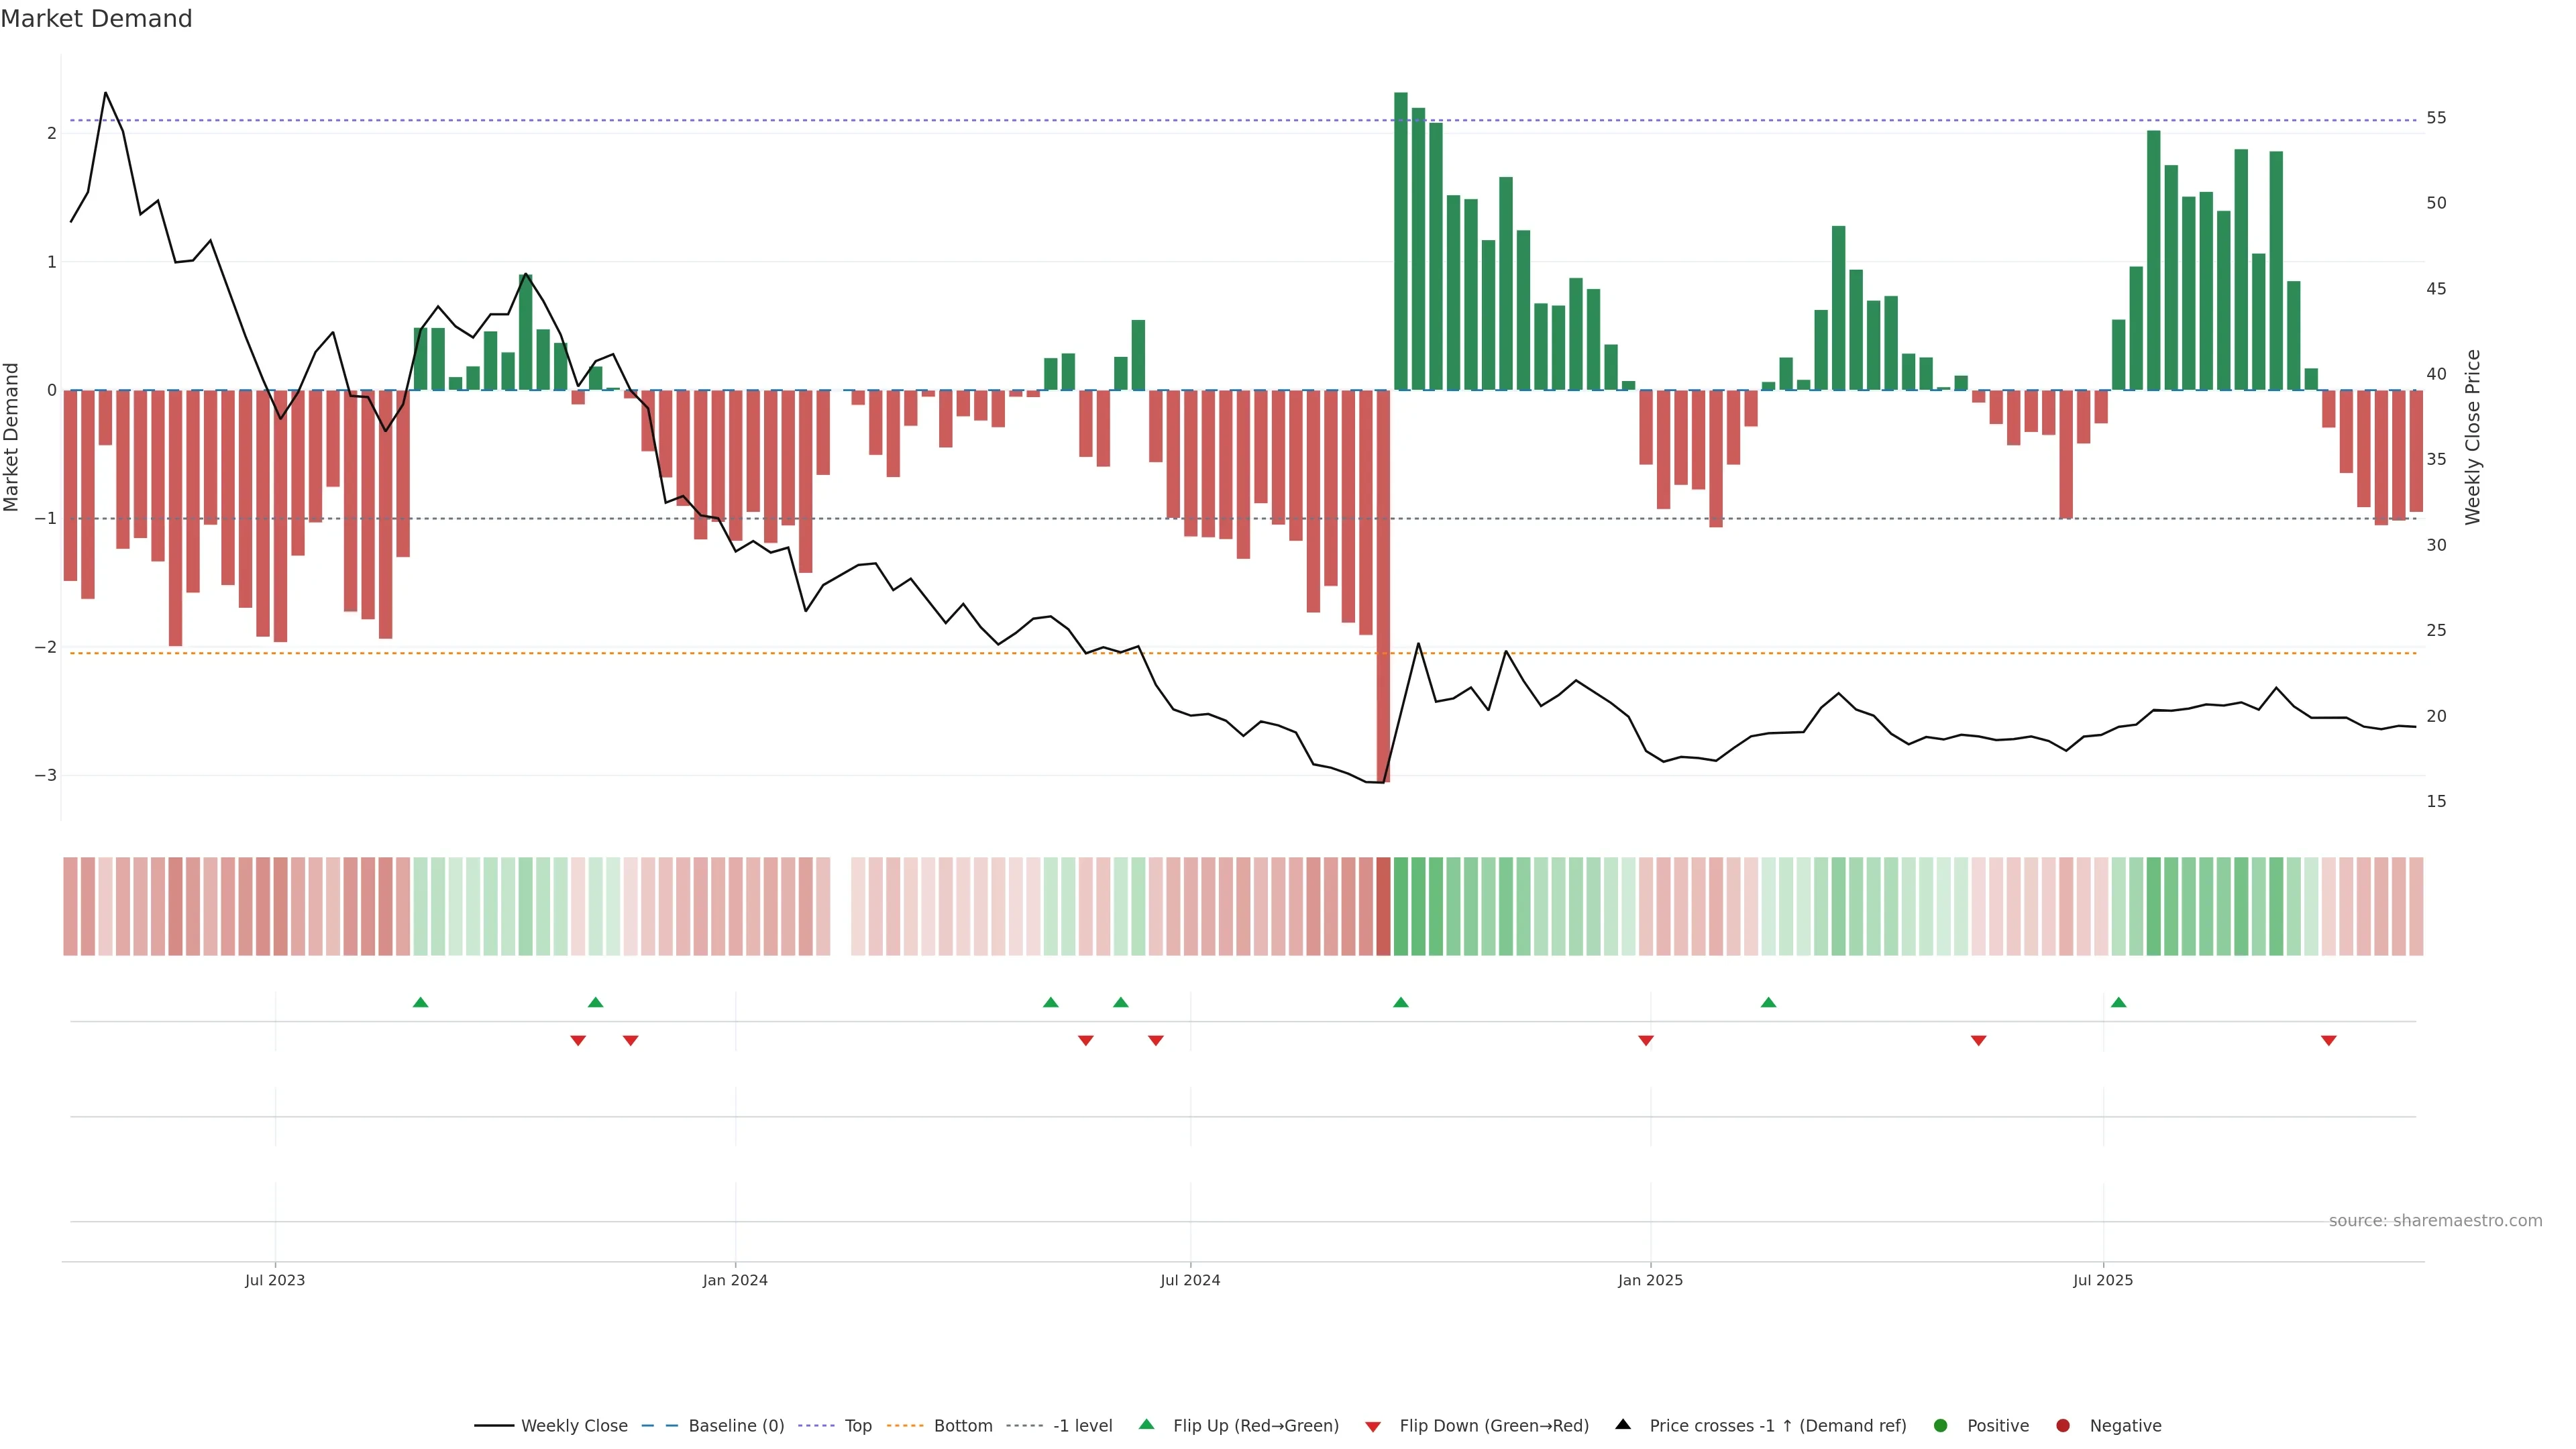This screenshot has height=1449, width=2576.
Task: Hide the -1 level line via legend
Action: click(1082, 1425)
